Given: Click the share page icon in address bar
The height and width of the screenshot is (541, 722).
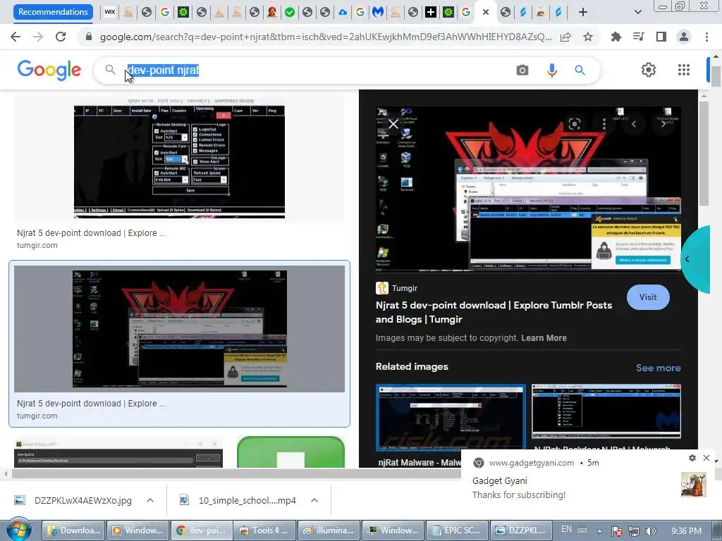Looking at the screenshot, I should click(565, 37).
